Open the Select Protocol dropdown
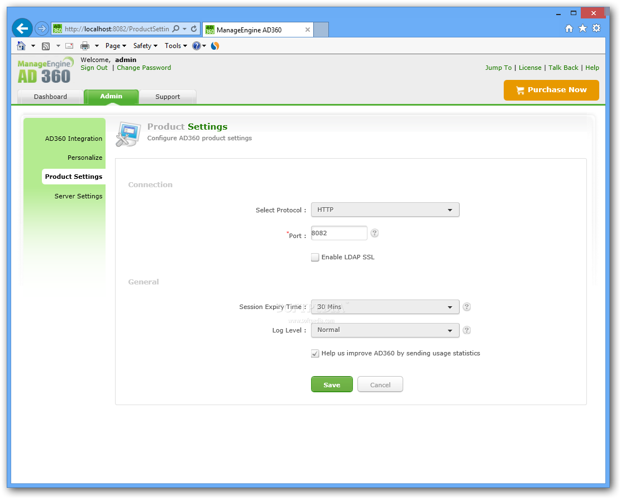This screenshot has height=499, width=621. pos(385,210)
